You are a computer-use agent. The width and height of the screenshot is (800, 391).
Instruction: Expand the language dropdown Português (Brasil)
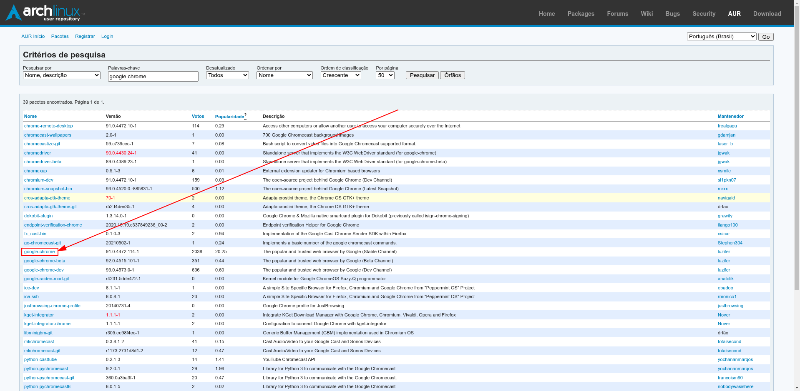point(721,37)
